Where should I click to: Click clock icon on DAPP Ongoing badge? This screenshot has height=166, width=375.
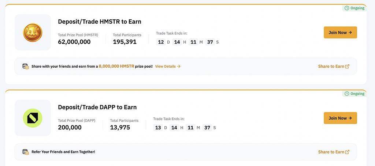coord(347,94)
